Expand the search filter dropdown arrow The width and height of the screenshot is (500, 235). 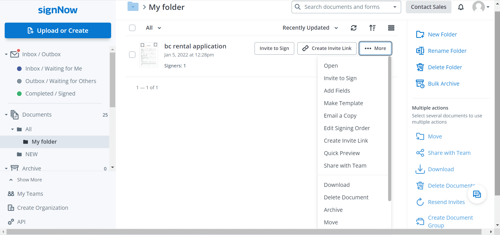(x=395, y=7)
